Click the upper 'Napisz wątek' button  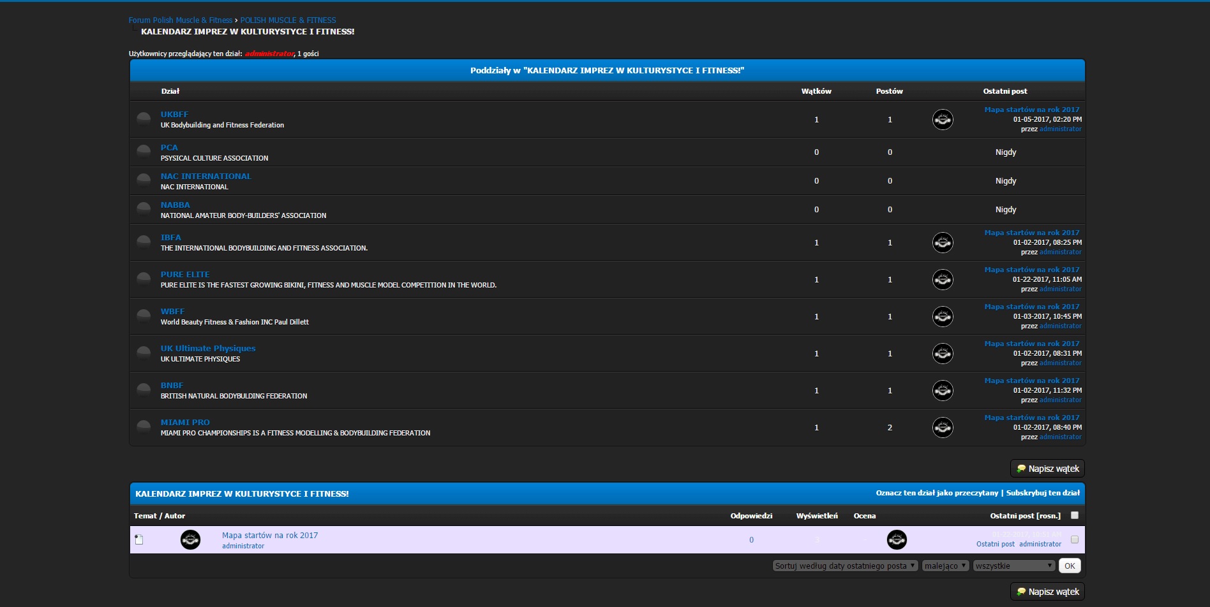coord(1047,469)
